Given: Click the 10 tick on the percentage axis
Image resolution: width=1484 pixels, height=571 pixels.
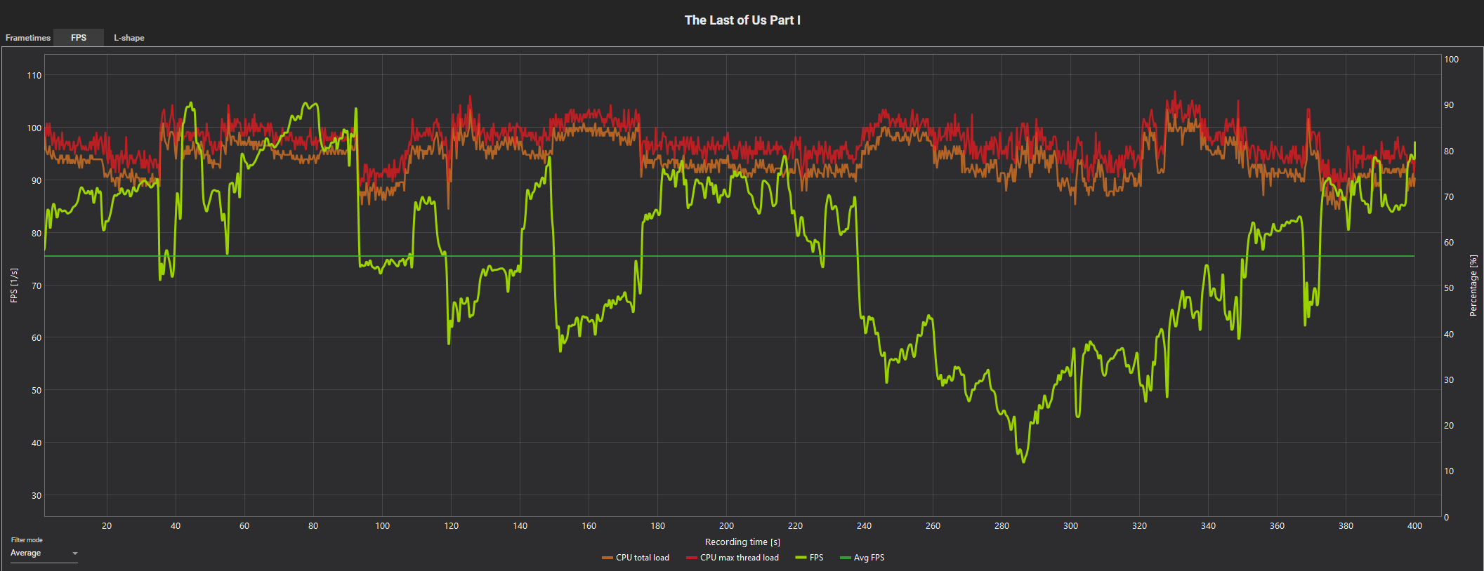Looking at the screenshot, I should point(1449,471).
